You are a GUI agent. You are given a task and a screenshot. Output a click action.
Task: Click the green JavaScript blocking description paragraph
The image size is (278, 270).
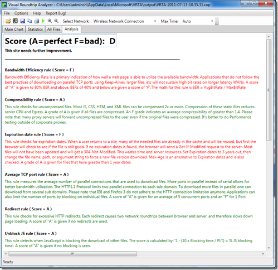click(129, 243)
